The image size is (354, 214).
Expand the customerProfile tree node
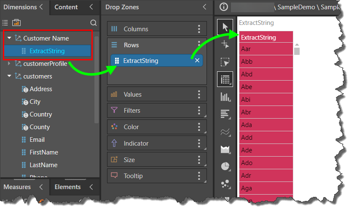[x=9, y=63]
